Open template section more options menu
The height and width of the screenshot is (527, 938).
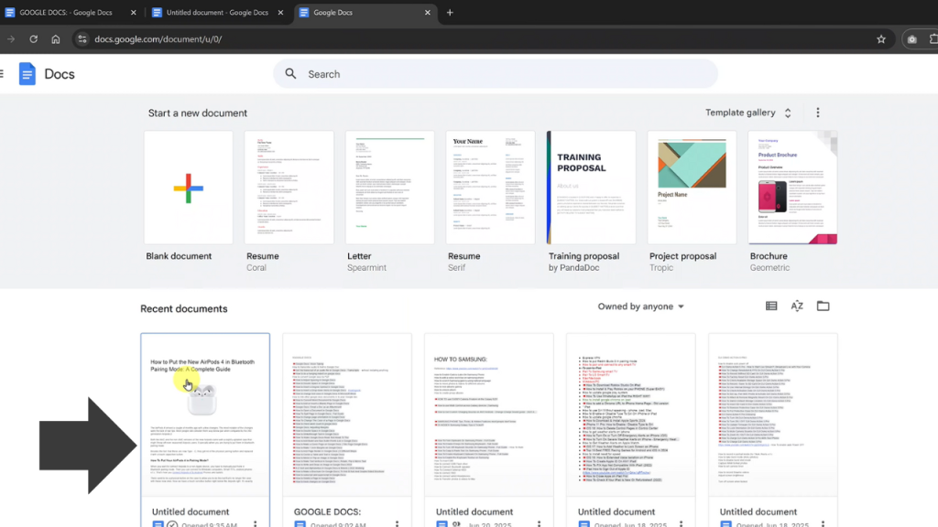(818, 113)
